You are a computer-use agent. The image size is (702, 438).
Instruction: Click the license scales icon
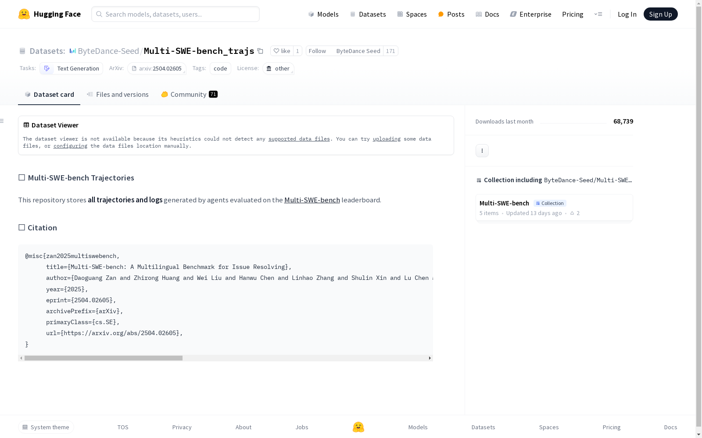coord(269,68)
